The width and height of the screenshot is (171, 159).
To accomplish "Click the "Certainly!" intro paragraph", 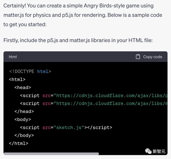I will pyautogui.click(x=83, y=15).
